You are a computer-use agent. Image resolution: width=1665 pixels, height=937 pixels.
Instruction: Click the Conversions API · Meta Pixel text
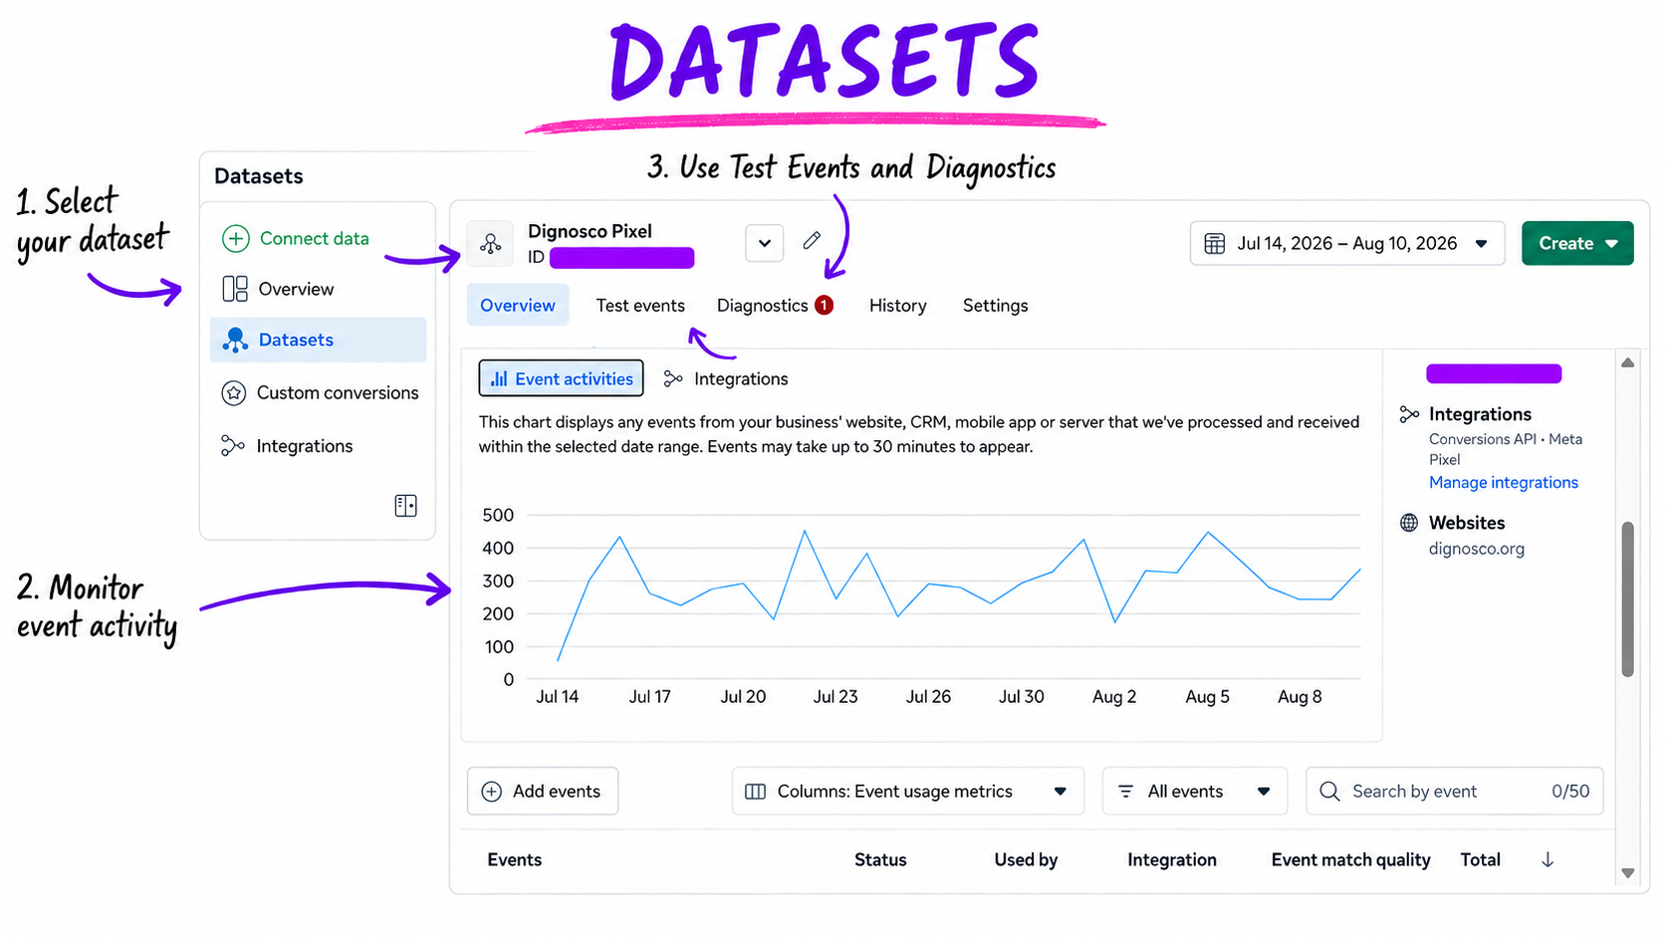point(1506,449)
